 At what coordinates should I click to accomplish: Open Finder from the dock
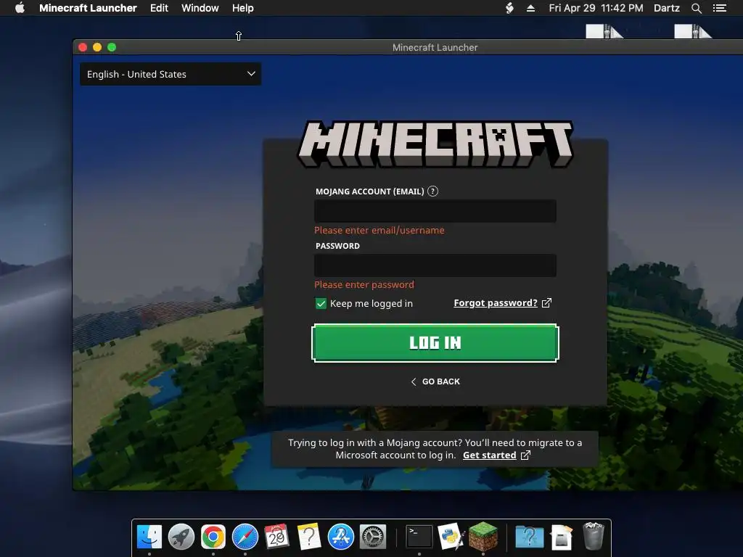149,537
